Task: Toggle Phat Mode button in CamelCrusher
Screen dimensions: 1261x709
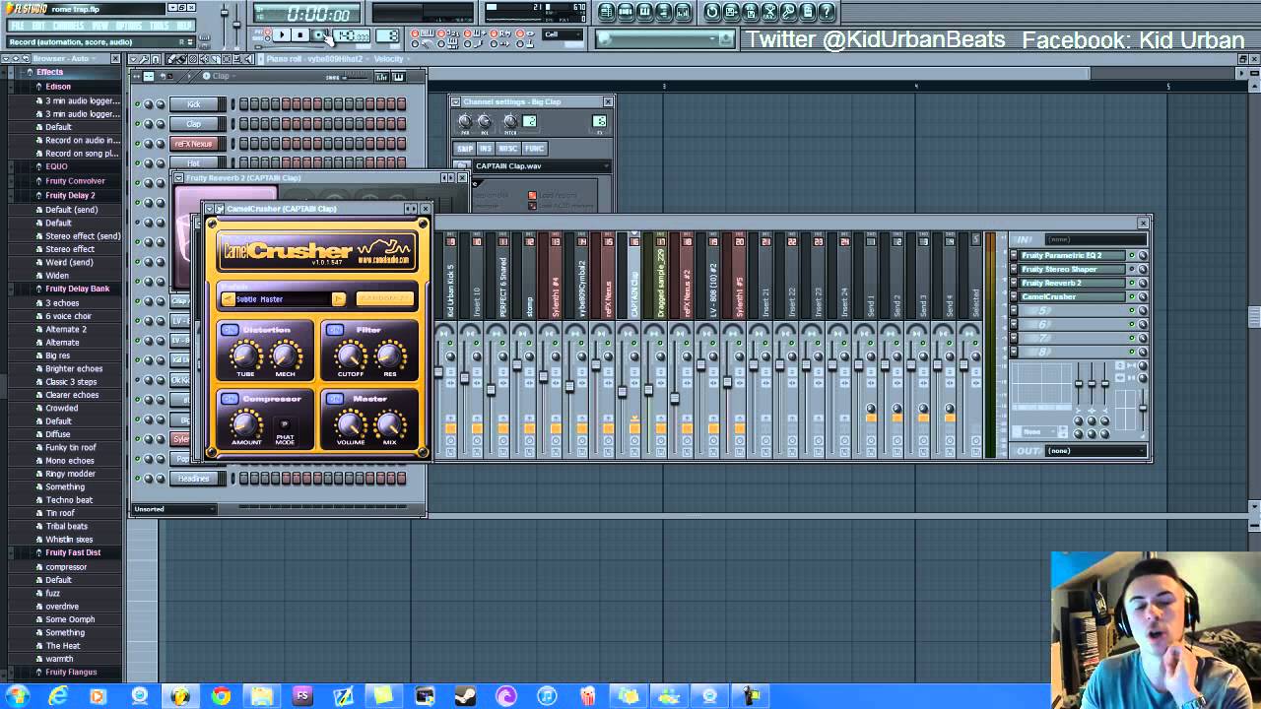Action: [285, 423]
